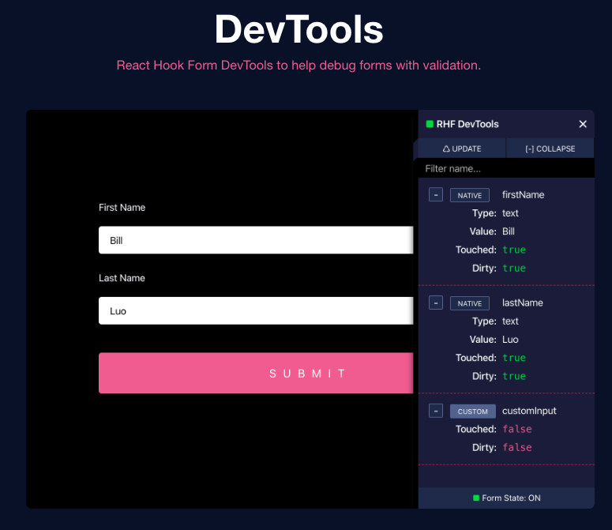Click the lastName value 'Luo' in DevTools
612x530 pixels.
coord(510,340)
